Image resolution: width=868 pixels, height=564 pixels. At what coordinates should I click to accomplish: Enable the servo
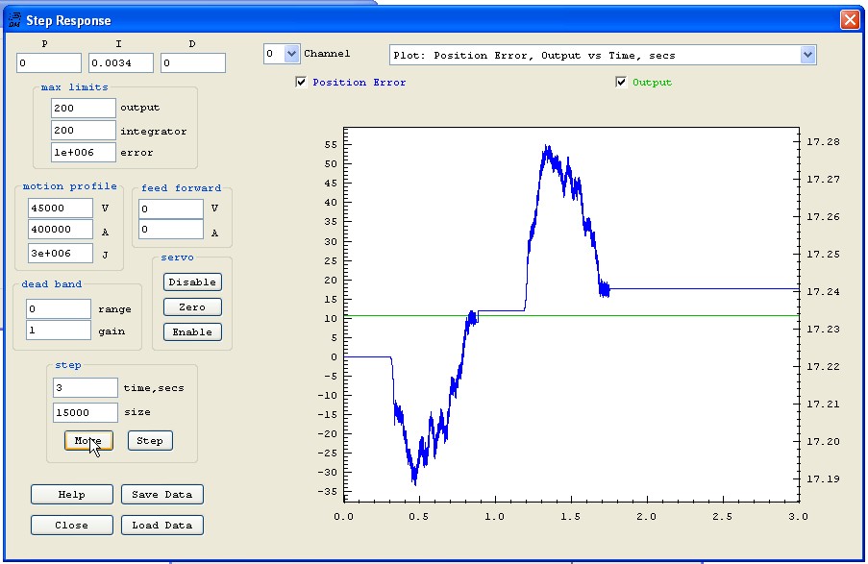click(192, 331)
